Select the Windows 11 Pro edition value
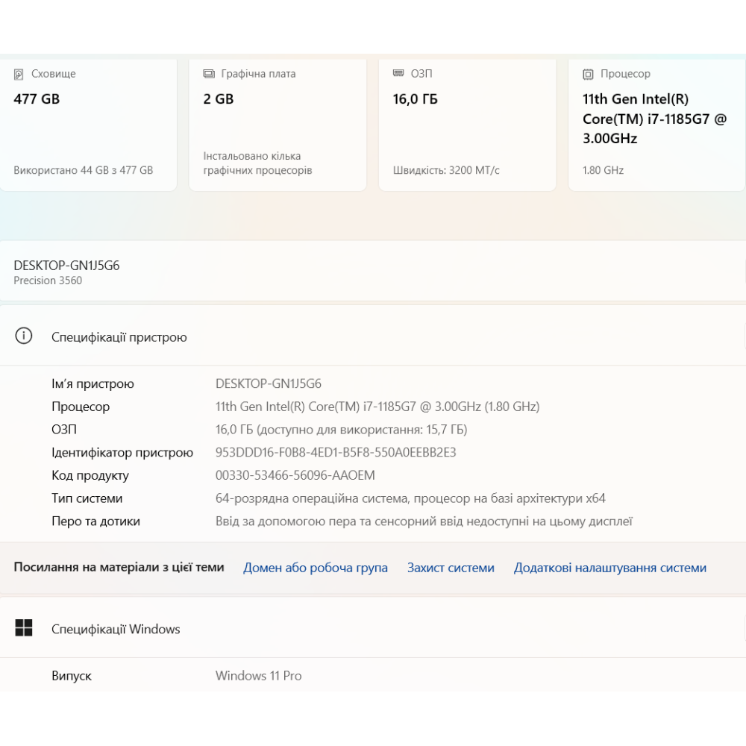746x746 pixels. 258,676
